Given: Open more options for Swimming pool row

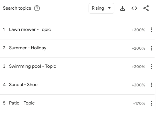Looking at the screenshot, I should pos(151,67).
